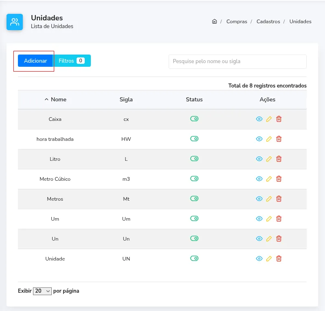View the Unidade row details
Screen dimensions: 325x311
pyautogui.click(x=259, y=258)
